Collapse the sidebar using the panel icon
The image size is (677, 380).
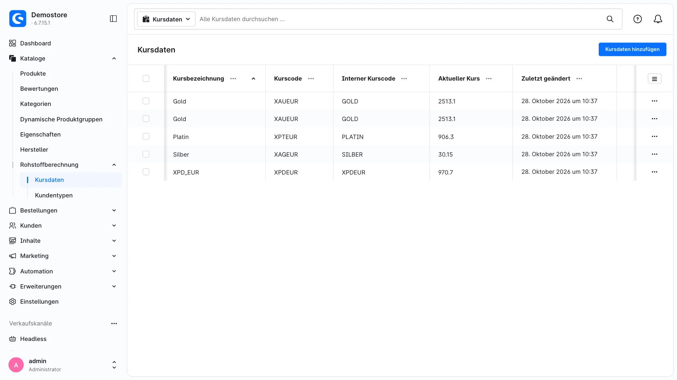coord(113,19)
